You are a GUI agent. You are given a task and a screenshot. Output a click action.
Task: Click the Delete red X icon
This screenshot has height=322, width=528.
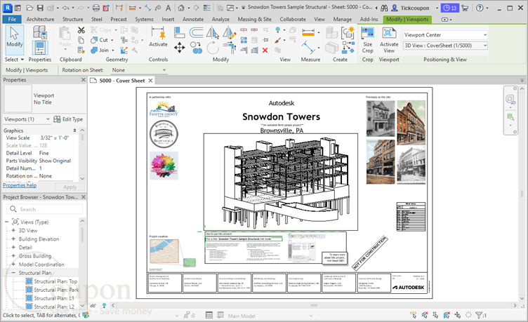265,50
